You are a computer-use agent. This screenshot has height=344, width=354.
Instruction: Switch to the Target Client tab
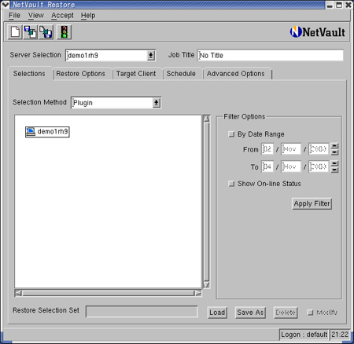(x=136, y=74)
